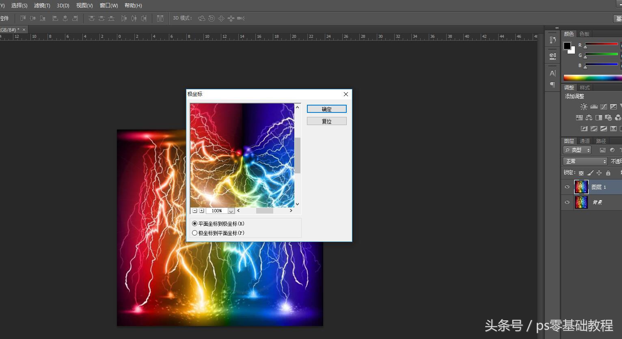Open the 正常 blend mode dropdown

coord(585,161)
